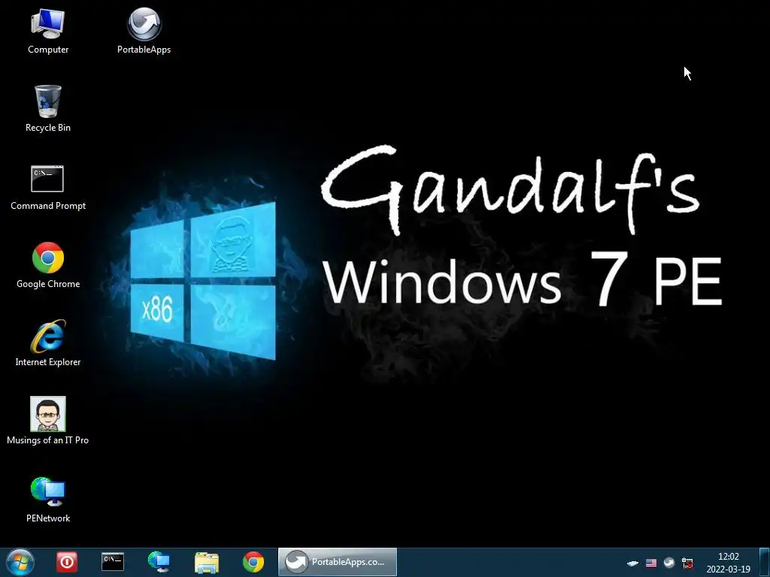Viewport: 770px width, 577px height.
Task: Click the drive/eject tray icon
Action: [633, 563]
